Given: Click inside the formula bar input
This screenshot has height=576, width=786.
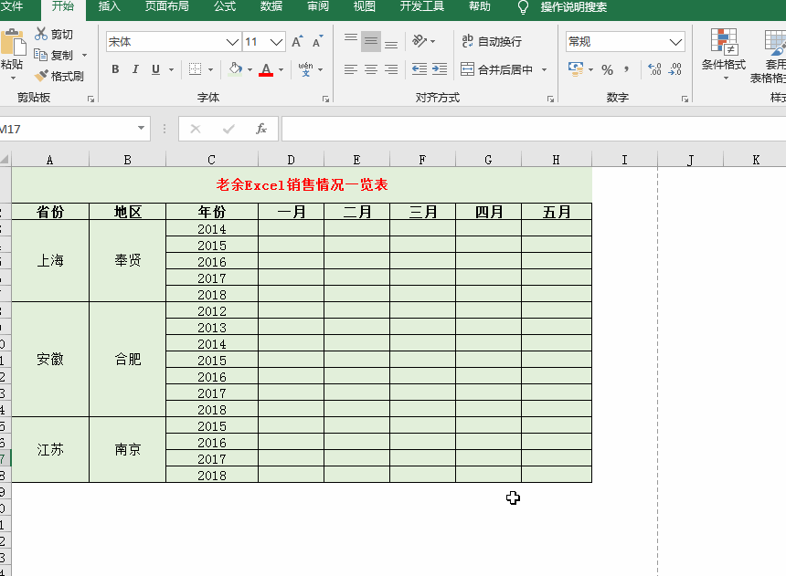Looking at the screenshot, I should [x=534, y=130].
